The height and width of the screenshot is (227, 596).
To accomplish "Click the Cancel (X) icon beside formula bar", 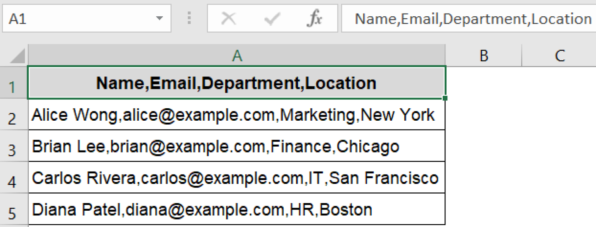I will pos(229,18).
